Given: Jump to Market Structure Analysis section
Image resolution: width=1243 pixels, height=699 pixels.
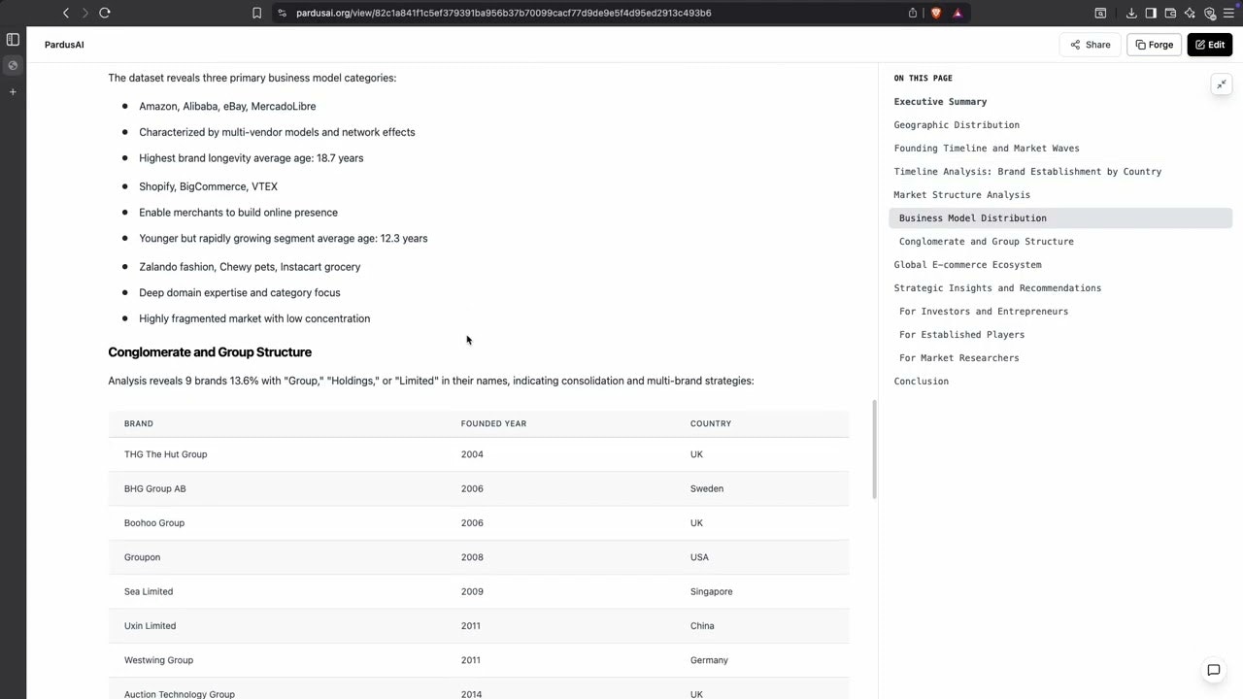Looking at the screenshot, I should tap(961, 195).
